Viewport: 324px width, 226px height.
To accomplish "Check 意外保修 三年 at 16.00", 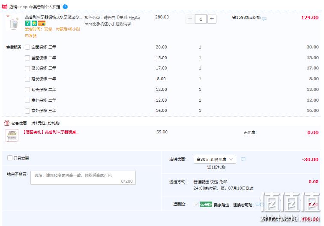I will [x=27, y=111].
